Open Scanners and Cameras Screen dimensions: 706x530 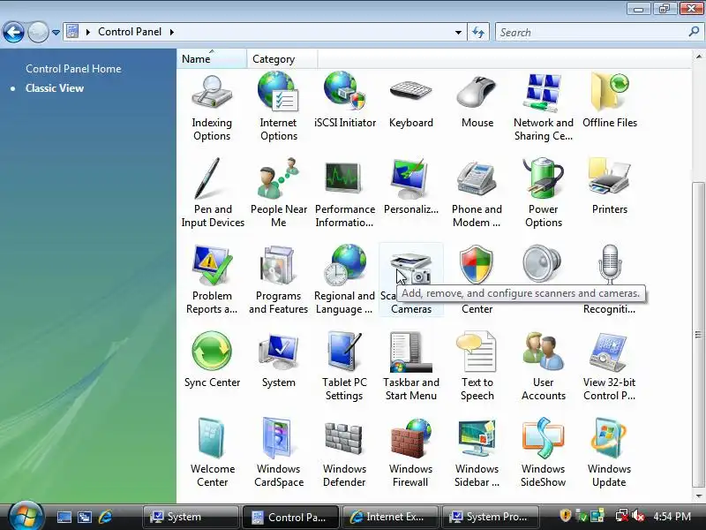[x=411, y=279]
